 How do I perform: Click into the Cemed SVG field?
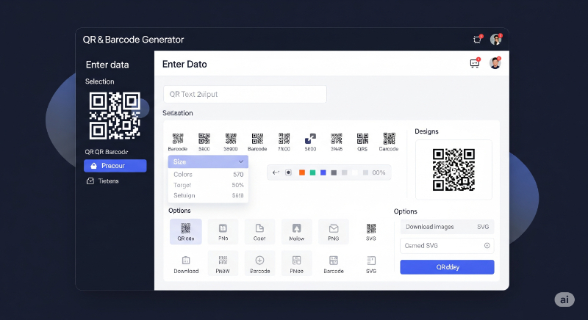click(447, 246)
